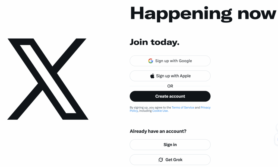Open the Privacy link in the disclaimer
This screenshot has width=278, height=167.
206,107
